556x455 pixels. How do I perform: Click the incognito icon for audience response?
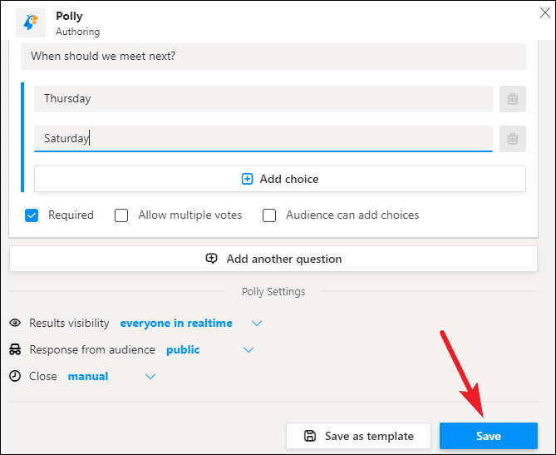[x=15, y=349]
